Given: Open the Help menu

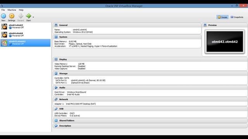Looking at the screenshot, I should pyautogui.click(x=21, y=10).
